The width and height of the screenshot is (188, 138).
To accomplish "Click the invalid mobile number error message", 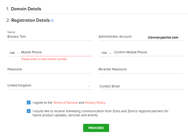I will 44,59.
